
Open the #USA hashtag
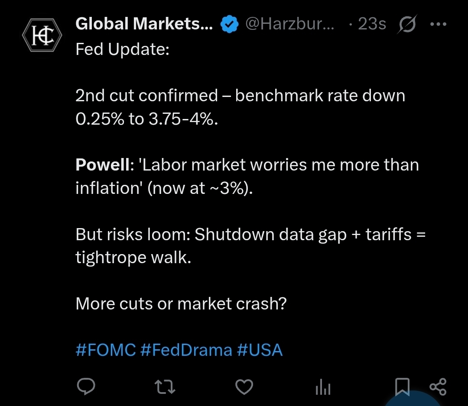click(x=260, y=350)
